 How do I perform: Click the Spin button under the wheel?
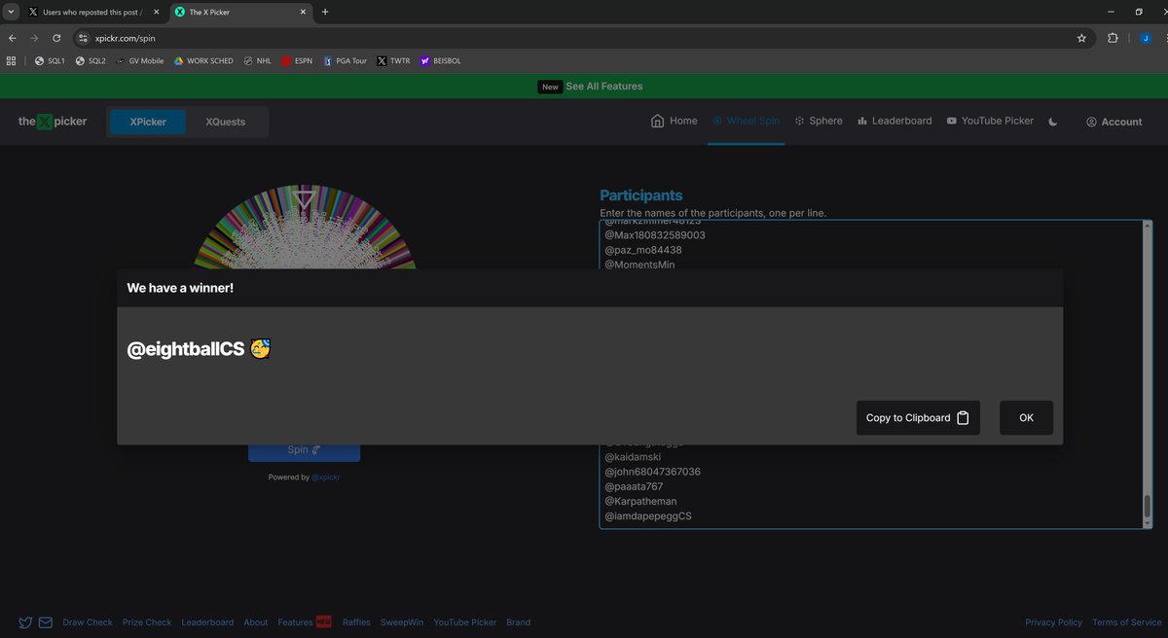(x=304, y=450)
